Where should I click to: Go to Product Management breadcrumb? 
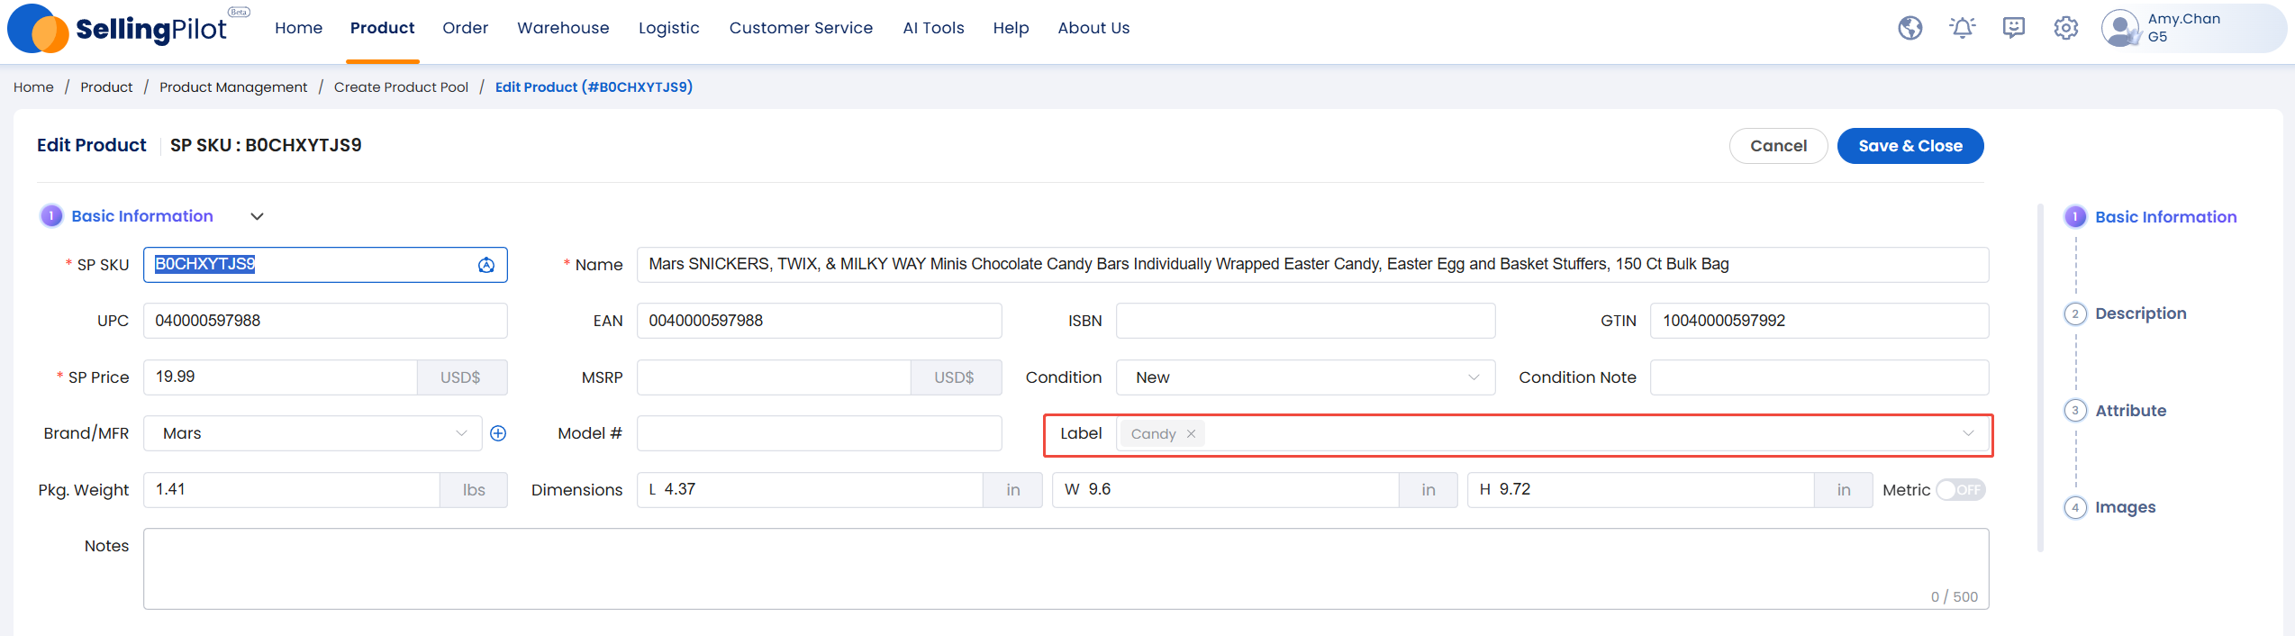pos(233,87)
